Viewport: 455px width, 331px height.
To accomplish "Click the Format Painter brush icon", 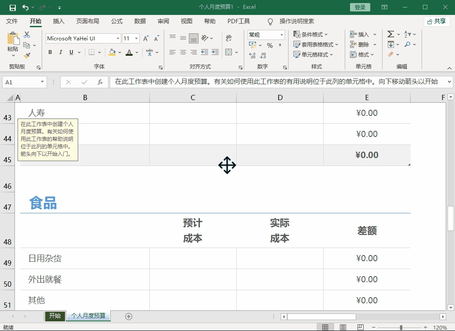I will coord(27,55).
